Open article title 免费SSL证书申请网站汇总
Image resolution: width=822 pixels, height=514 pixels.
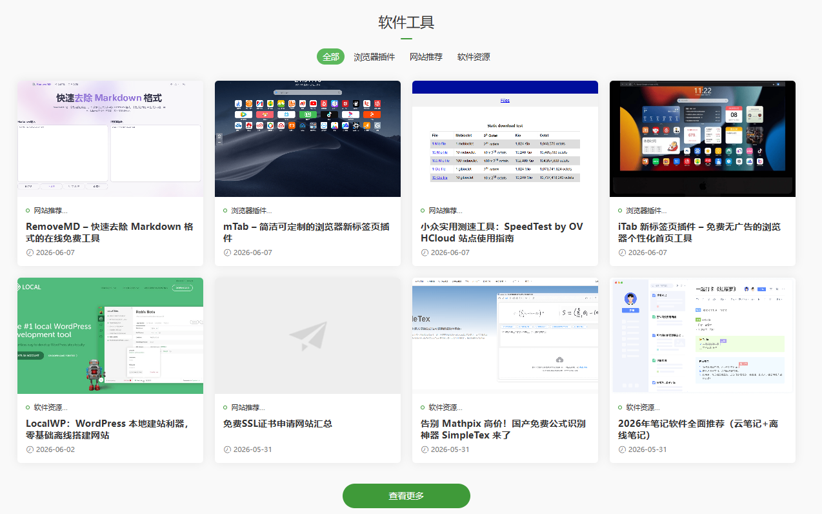click(x=277, y=424)
